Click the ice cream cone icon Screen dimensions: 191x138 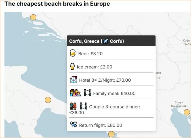72,66
